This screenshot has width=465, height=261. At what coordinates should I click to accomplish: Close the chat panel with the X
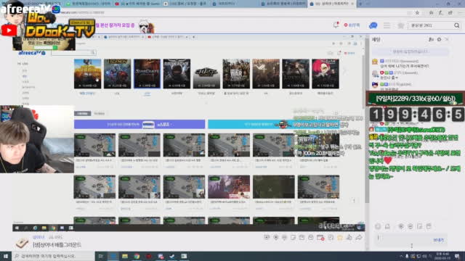pos(447,39)
